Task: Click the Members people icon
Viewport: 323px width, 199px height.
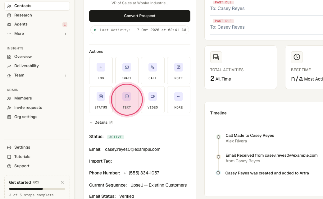Action: point(9,99)
